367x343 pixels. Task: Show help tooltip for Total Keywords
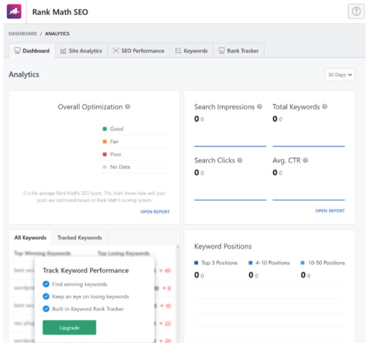pyautogui.click(x=325, y=107)
